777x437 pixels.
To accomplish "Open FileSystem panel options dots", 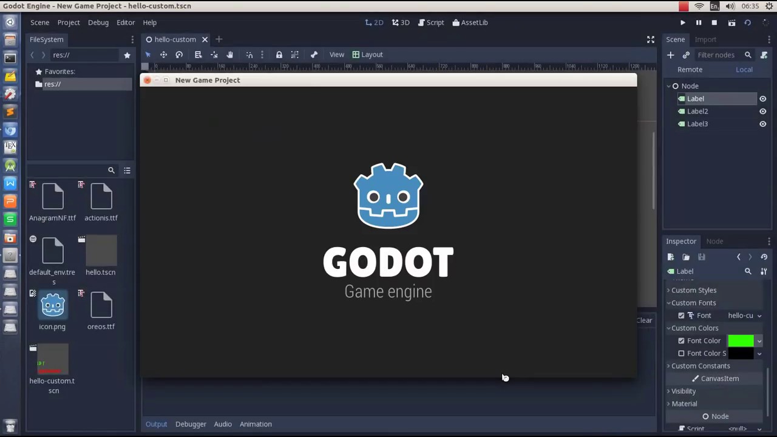I will click(132, 39).
